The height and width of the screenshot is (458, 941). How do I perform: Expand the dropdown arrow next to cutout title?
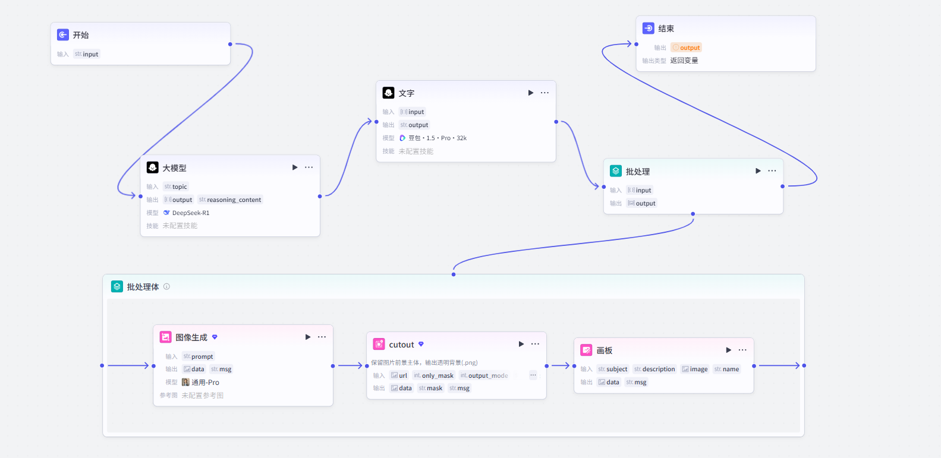coord(421,344)
